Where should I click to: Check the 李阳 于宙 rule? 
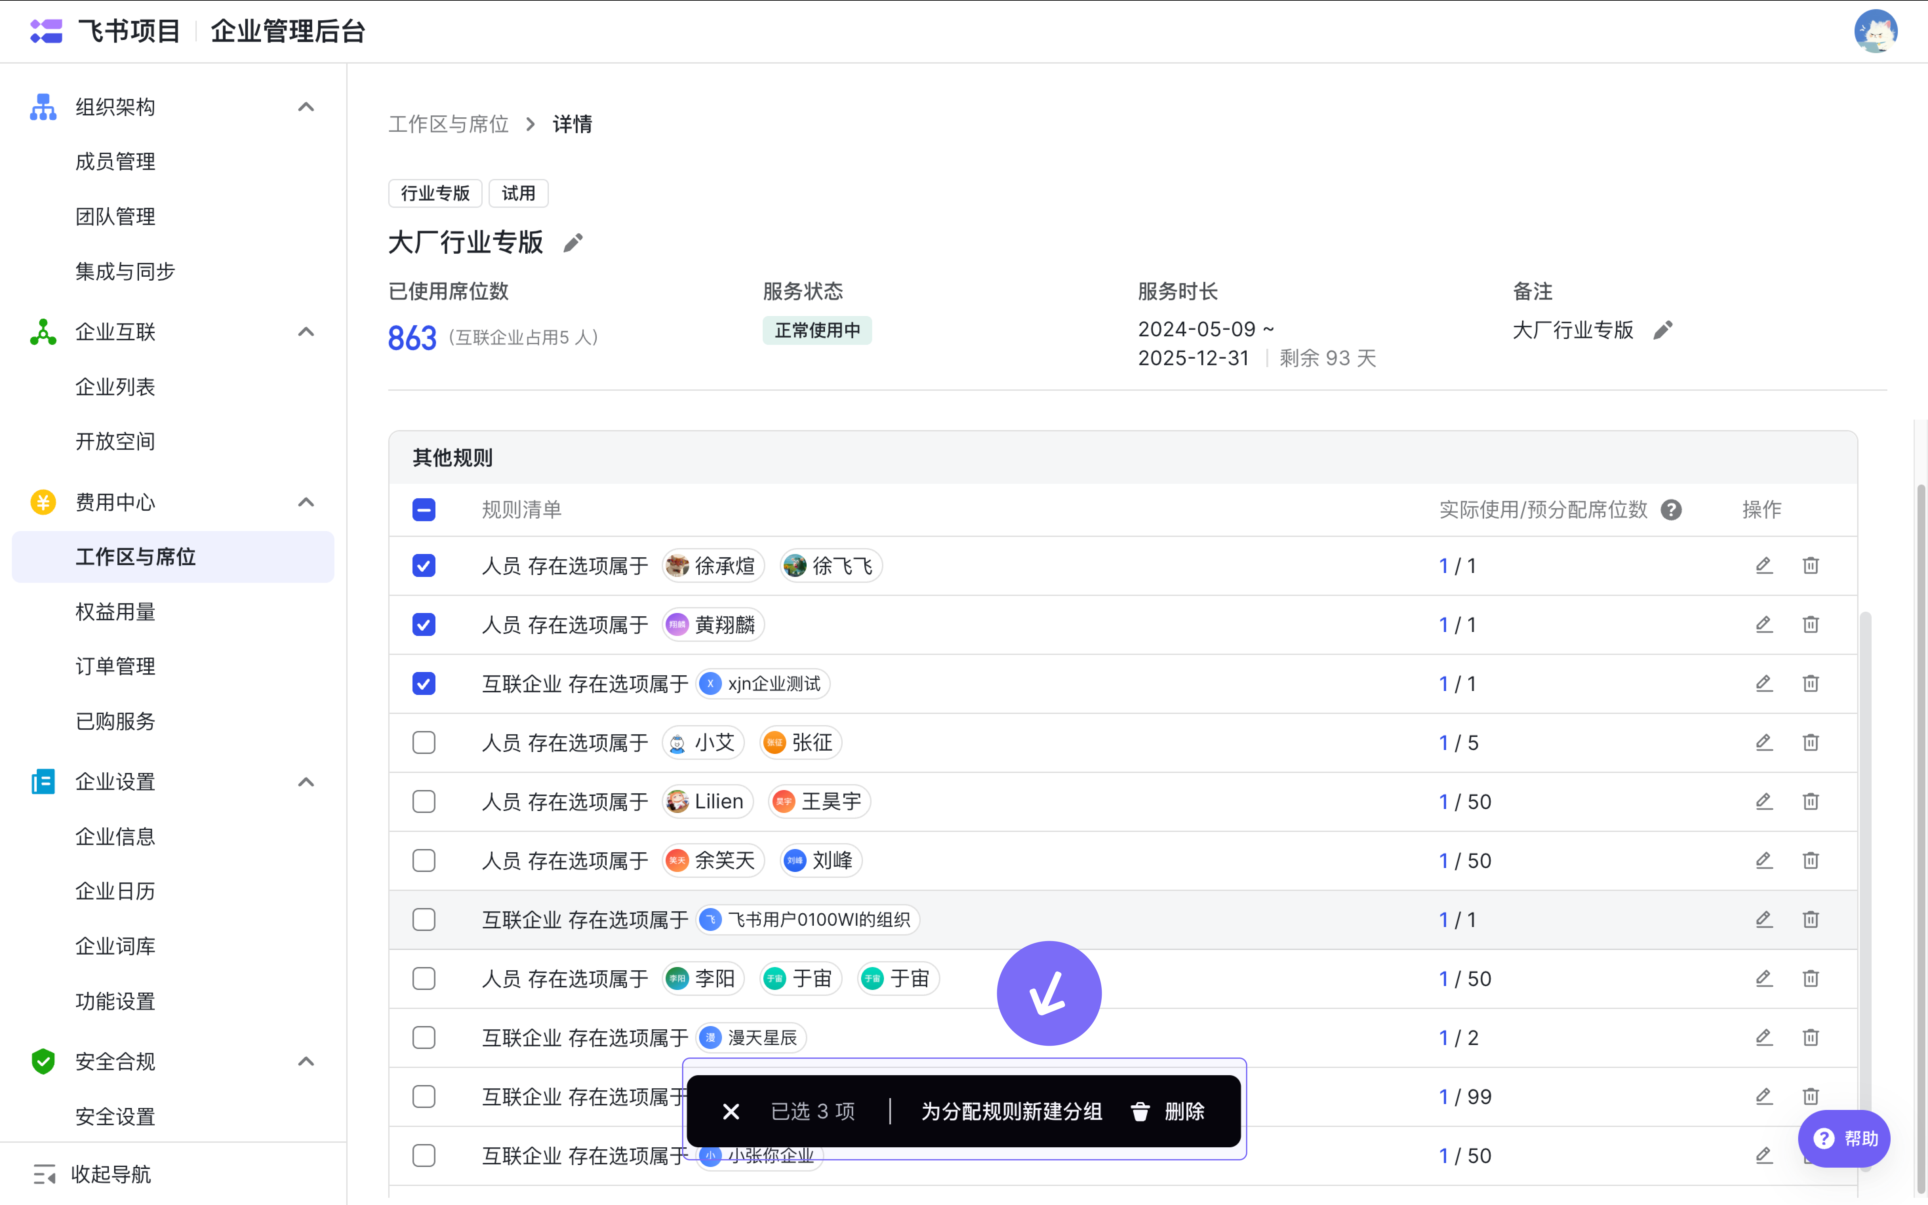tap(424, 979)
